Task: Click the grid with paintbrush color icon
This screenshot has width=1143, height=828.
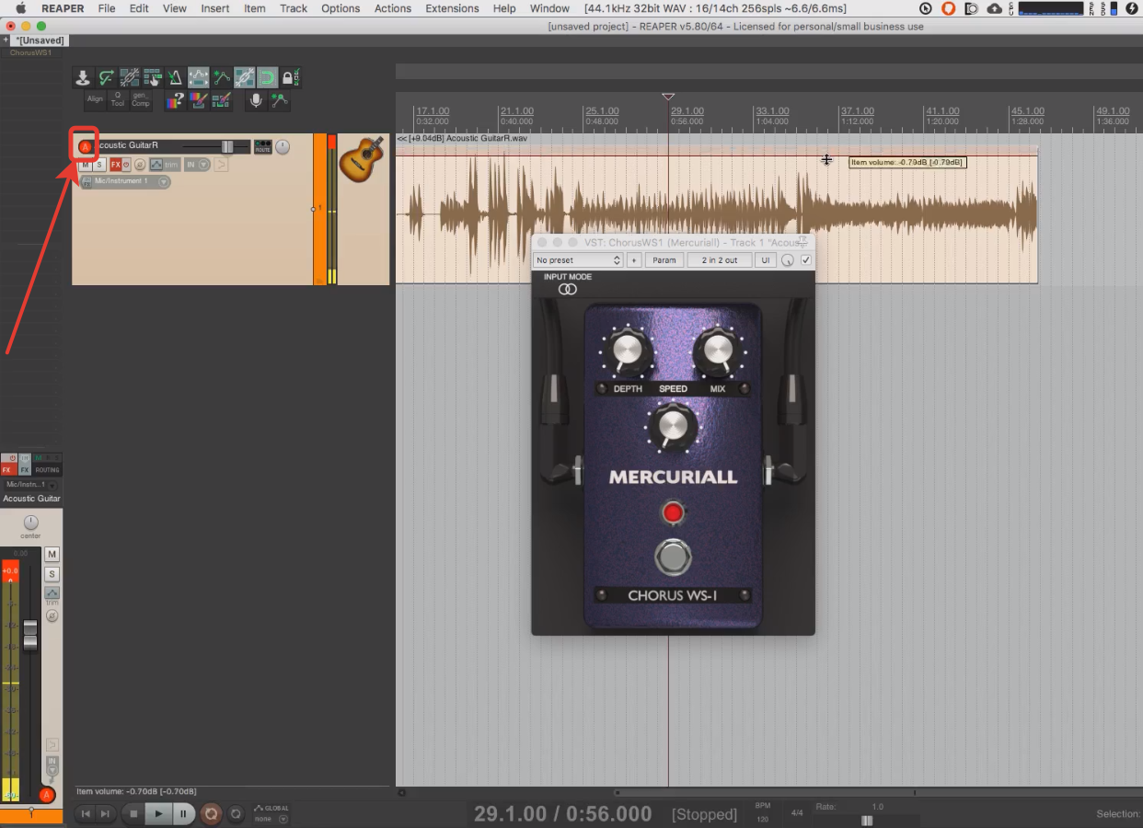Action: 221,100
